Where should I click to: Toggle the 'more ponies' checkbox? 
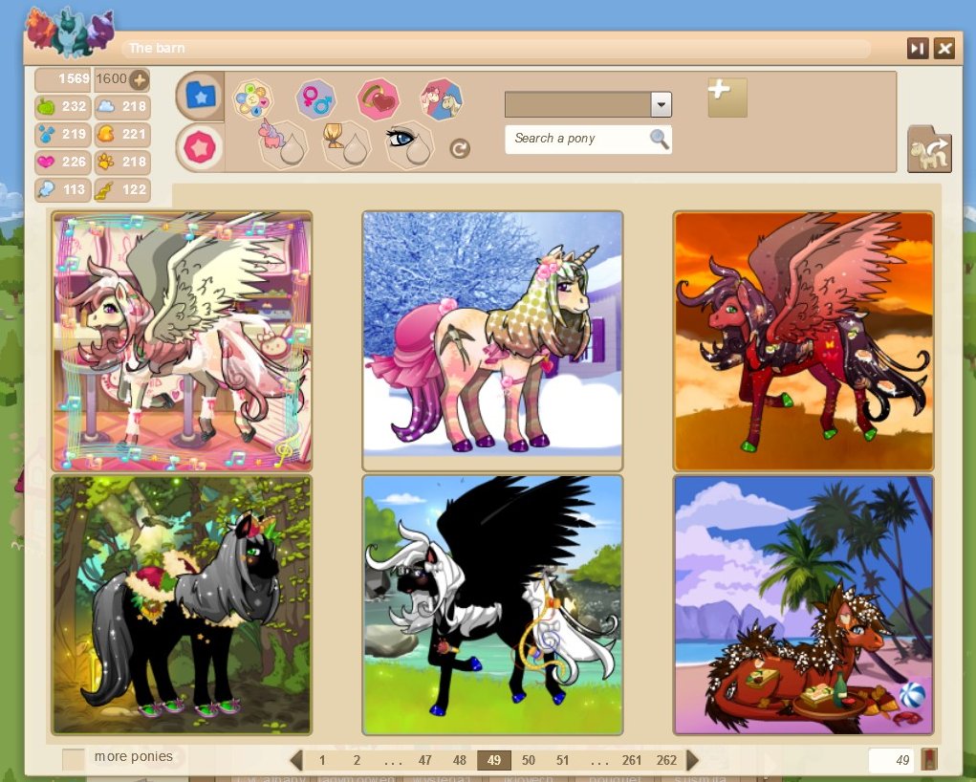pos(73,759)
